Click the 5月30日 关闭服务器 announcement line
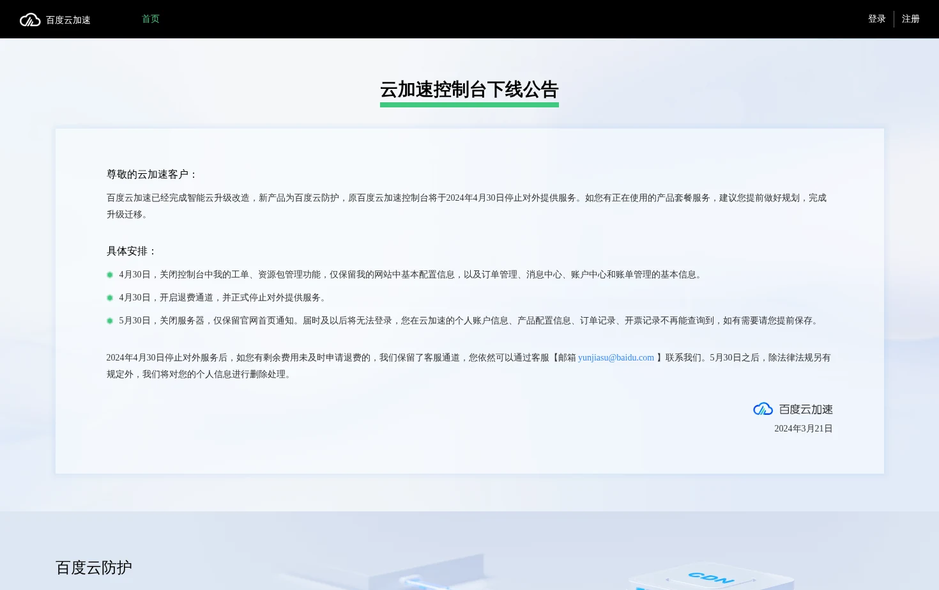 pyautogui.click(x=470, y=321)
